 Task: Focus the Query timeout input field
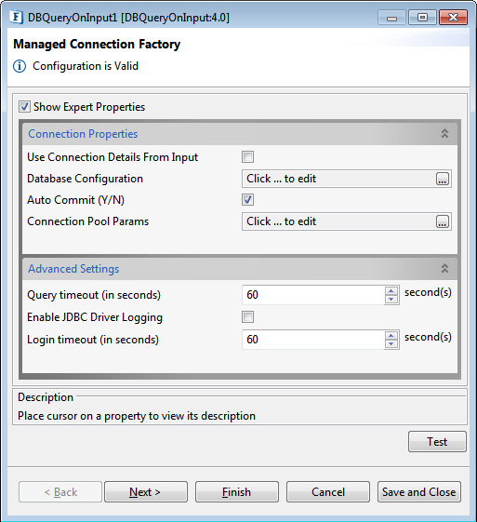[x=313, y=295]
